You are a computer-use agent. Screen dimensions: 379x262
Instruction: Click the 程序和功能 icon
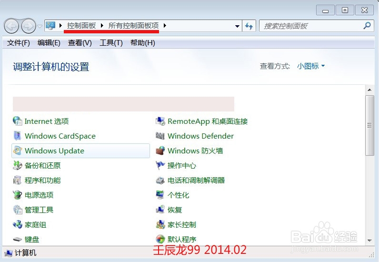point(18,180)
